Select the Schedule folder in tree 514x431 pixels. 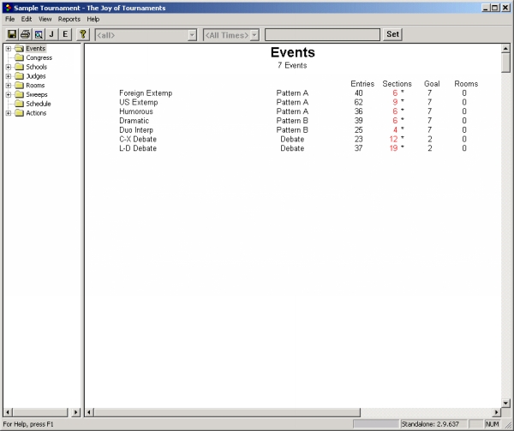[x=39, y=104]
